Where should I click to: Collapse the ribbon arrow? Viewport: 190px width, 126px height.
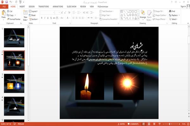[188, 23]
